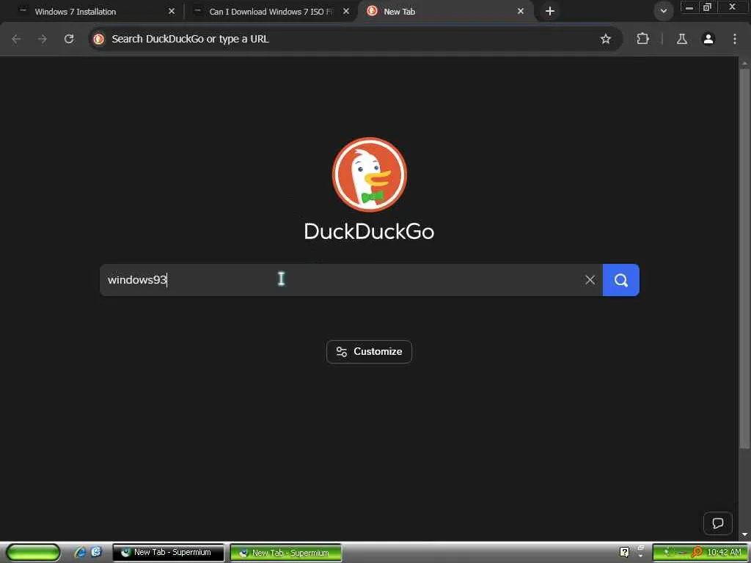Viewport: 751px width, 563px height.
Task: Restore down the browser window
Action: [x=708, y=7]
